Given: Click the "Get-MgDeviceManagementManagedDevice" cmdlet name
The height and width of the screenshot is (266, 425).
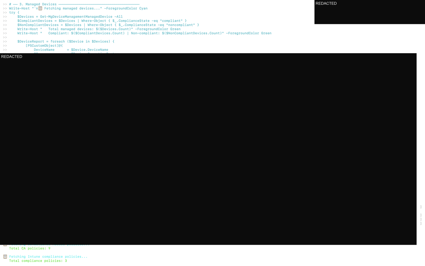Looking at the screenshot, I should click(76, 17).
